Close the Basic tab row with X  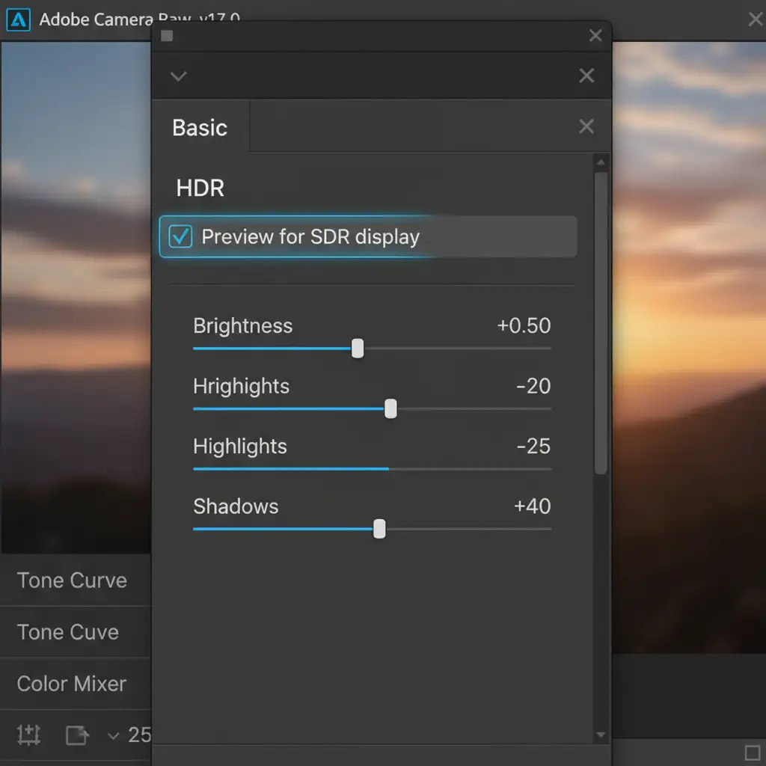586,127
